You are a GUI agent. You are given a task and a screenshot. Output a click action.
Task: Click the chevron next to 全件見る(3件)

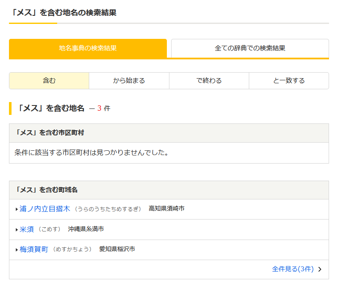pyautogui.click(x=320, y=269)
